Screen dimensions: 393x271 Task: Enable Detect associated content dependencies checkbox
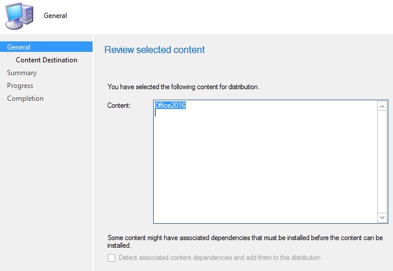(x=112, y=258)
